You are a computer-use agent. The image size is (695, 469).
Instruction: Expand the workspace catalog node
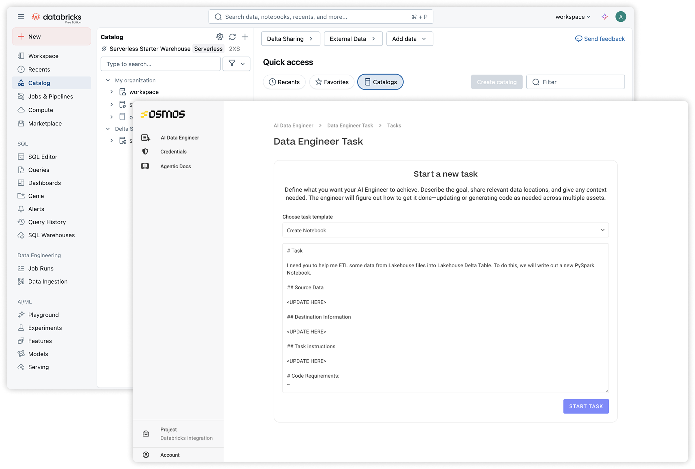click(x=112, y=92)
